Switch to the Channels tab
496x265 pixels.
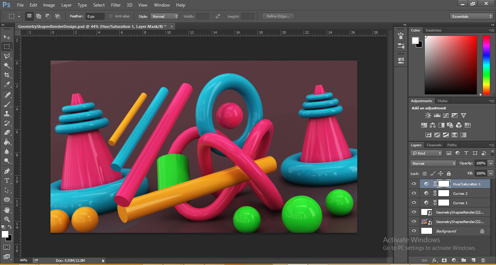click(x=434, y=145)
